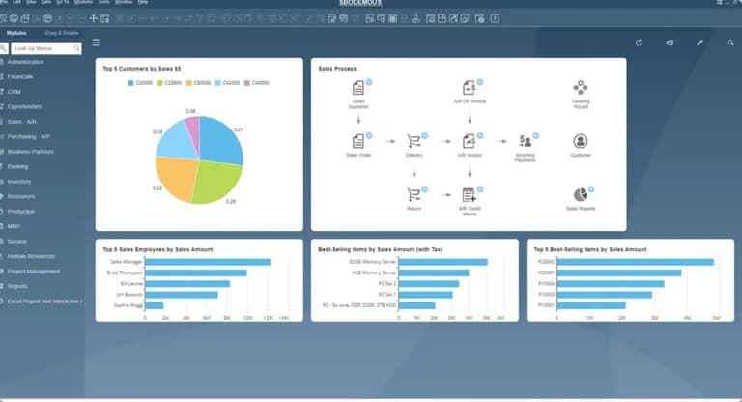Image resolution: width=742 pixels, height=402 pixels.
Task: Click the topmost bar in Top 5 Best-Selling Items
Action: coord(636,262)
